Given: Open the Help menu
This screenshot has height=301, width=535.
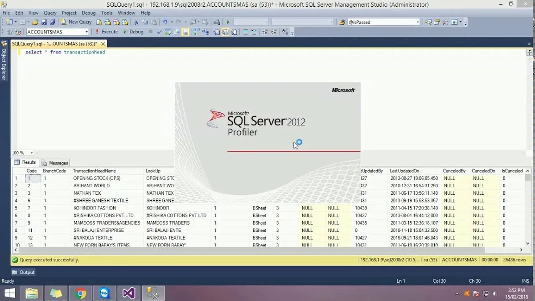Looking at the screenshot, I should 146,13.
